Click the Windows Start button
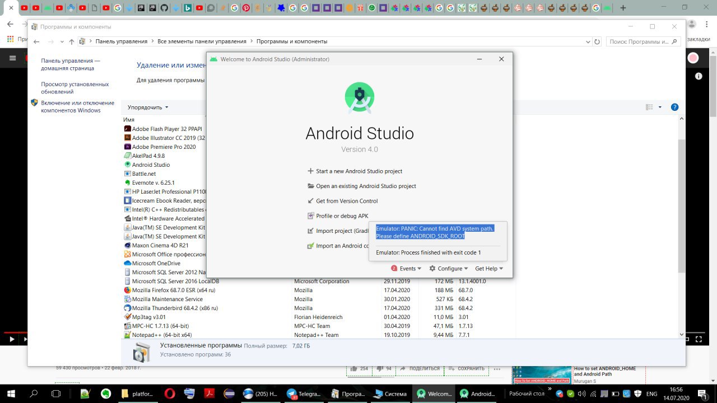 coord(11,393)
